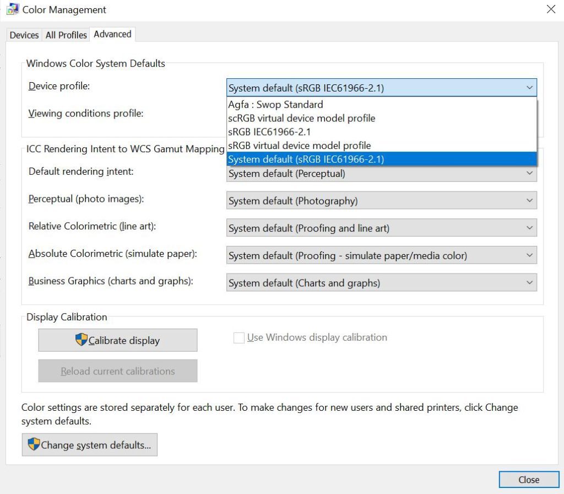
Task: Select the Advanced tab
Action: 112,34
